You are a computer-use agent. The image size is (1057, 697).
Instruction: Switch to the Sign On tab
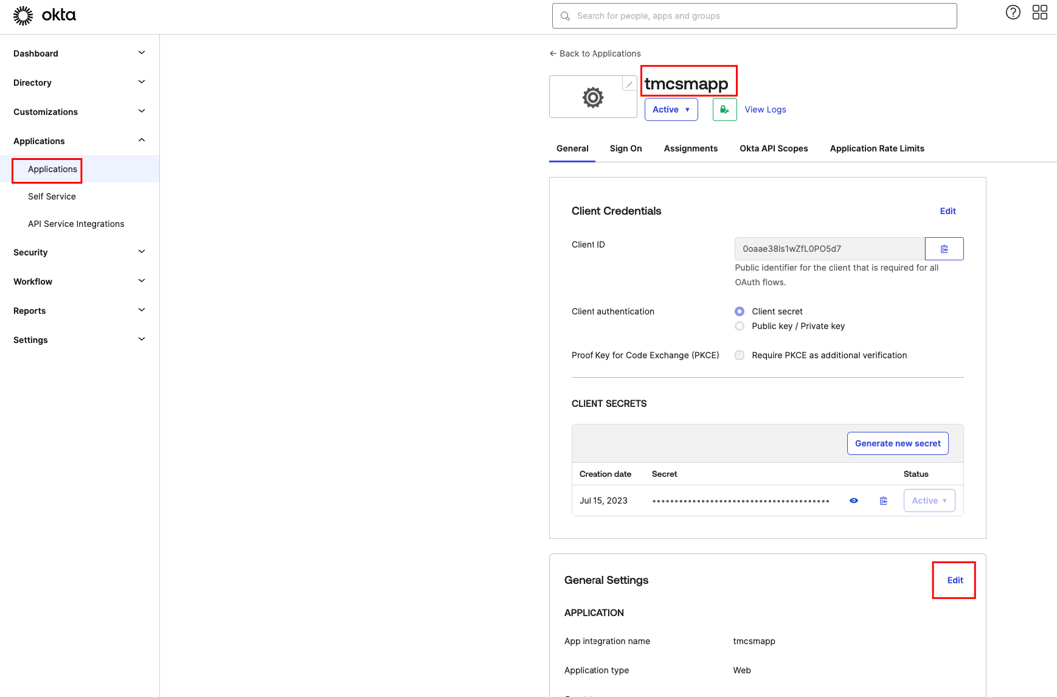click(626, 148)
